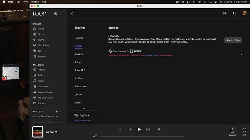
Task: Click the playback progress bar
Action: pos(142,136)
